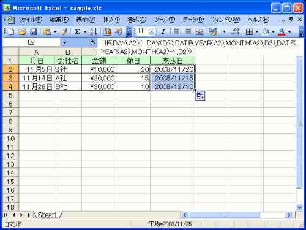306x230 pixels.
Task: Create a new blank workbook
Action: (x=12, y=31)
